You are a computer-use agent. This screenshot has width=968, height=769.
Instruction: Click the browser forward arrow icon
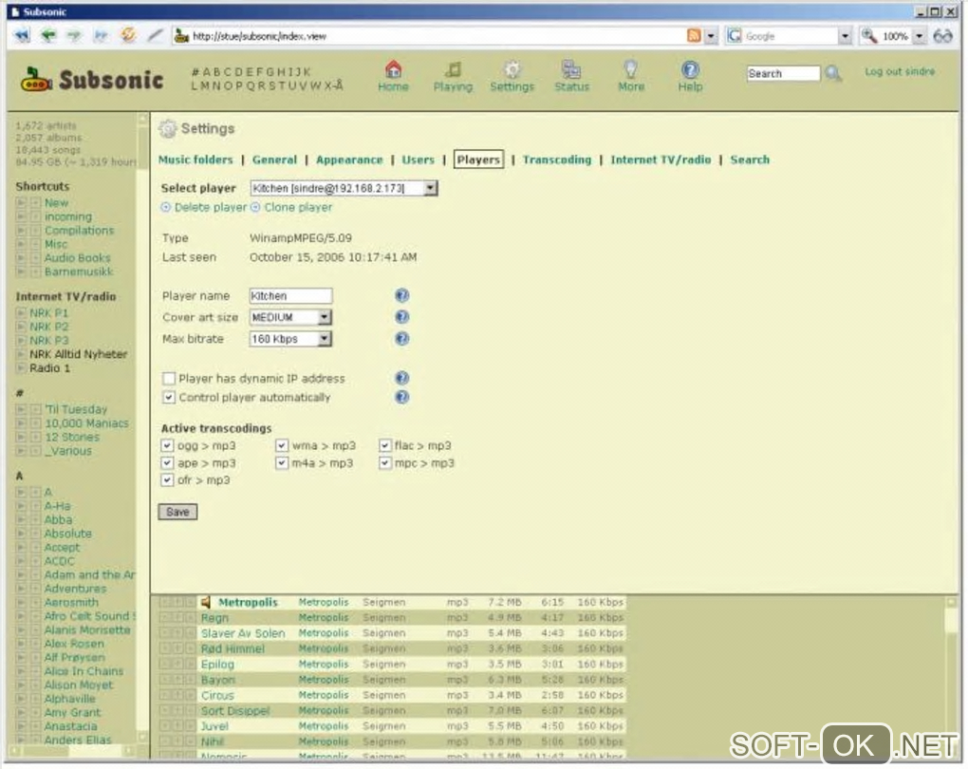tap(74, 36)
